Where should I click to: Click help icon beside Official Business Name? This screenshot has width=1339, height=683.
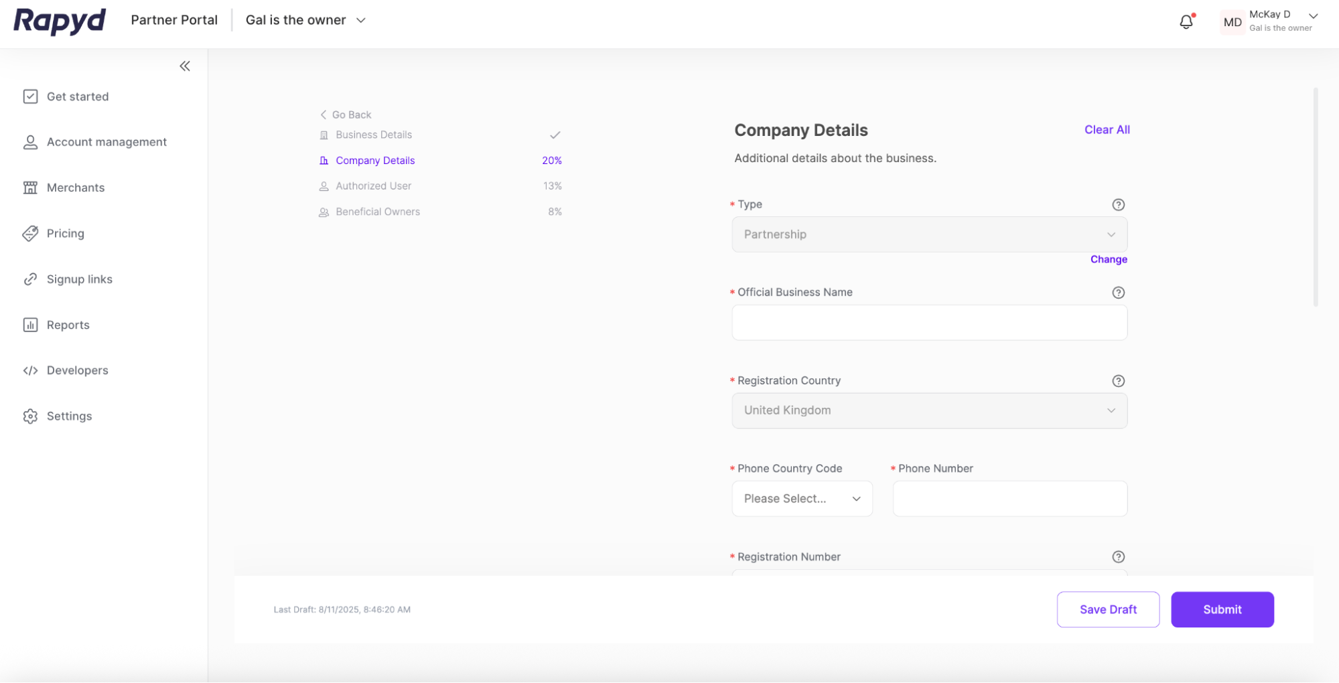pos(1118,293)
